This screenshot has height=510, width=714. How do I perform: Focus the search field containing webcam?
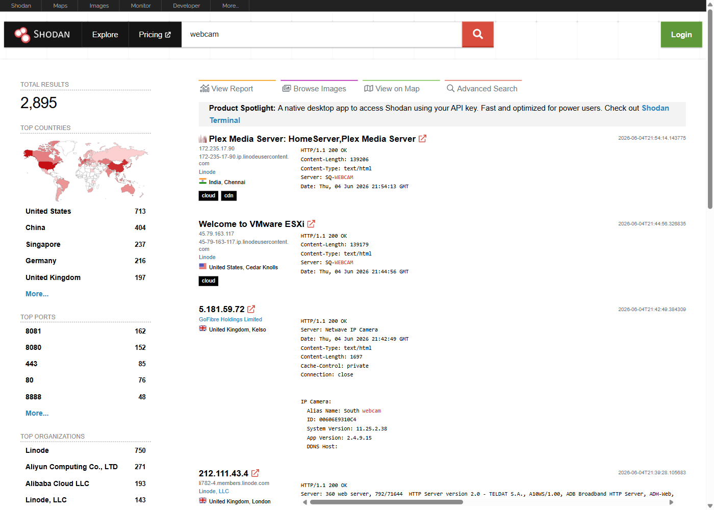[322, 34]
